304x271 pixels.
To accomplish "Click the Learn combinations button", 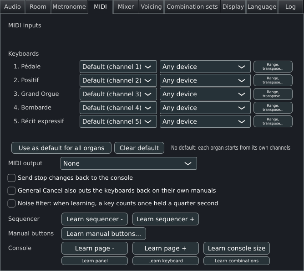I will pyautogui.click(x=237, y=261).
